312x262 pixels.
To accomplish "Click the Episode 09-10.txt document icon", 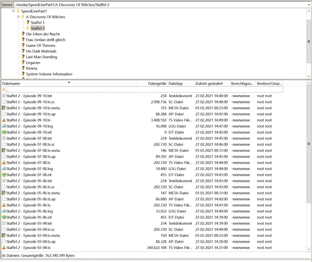I will (4, 96).
